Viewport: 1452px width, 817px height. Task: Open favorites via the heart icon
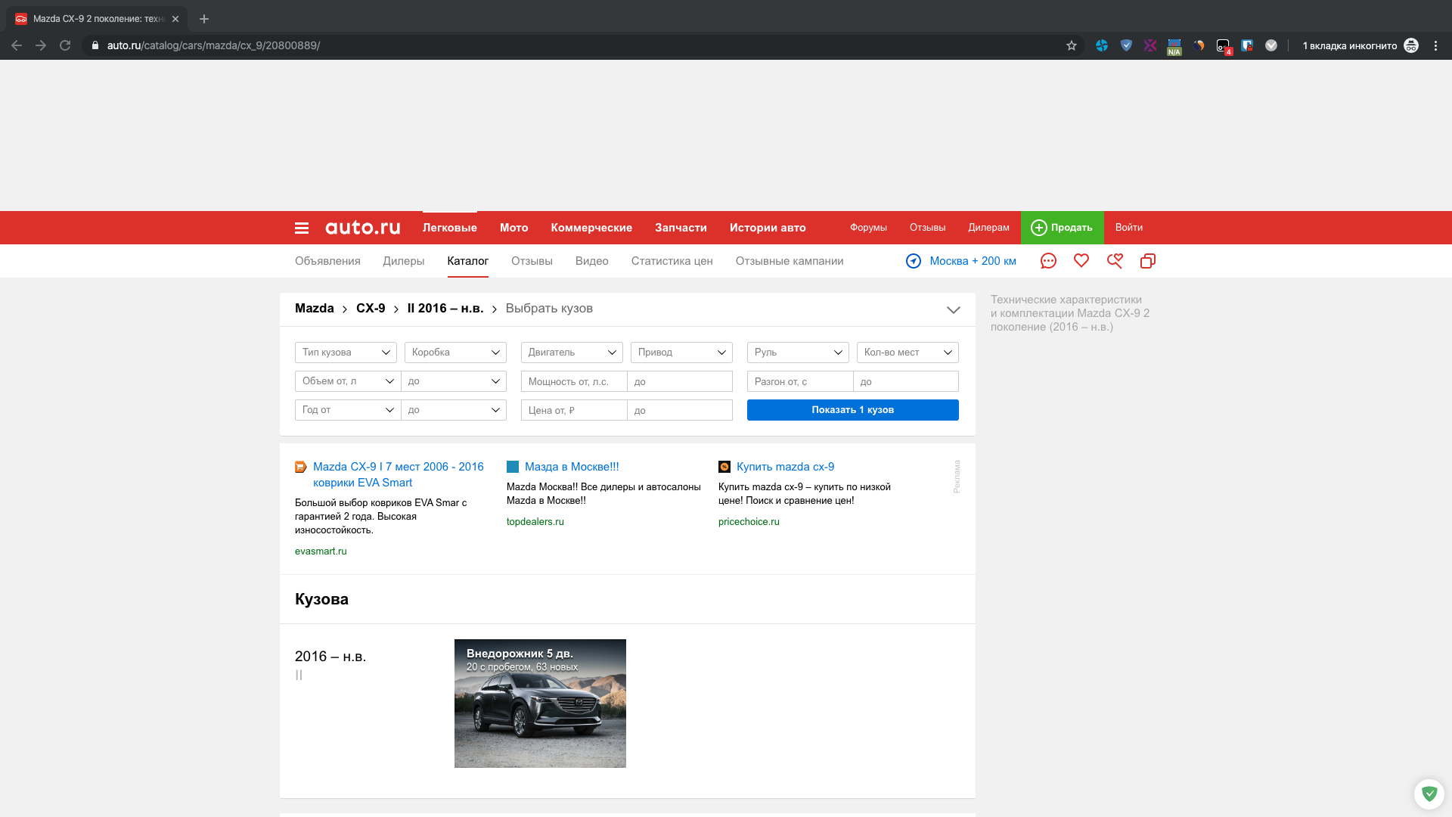pyautogui.click(x=1081, y=260)
